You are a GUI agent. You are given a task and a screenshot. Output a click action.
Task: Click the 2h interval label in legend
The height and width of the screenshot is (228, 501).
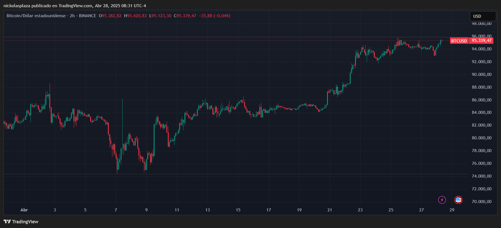pos(72,16)
